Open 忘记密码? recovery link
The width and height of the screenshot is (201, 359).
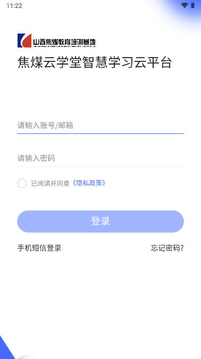click(167, 248)
